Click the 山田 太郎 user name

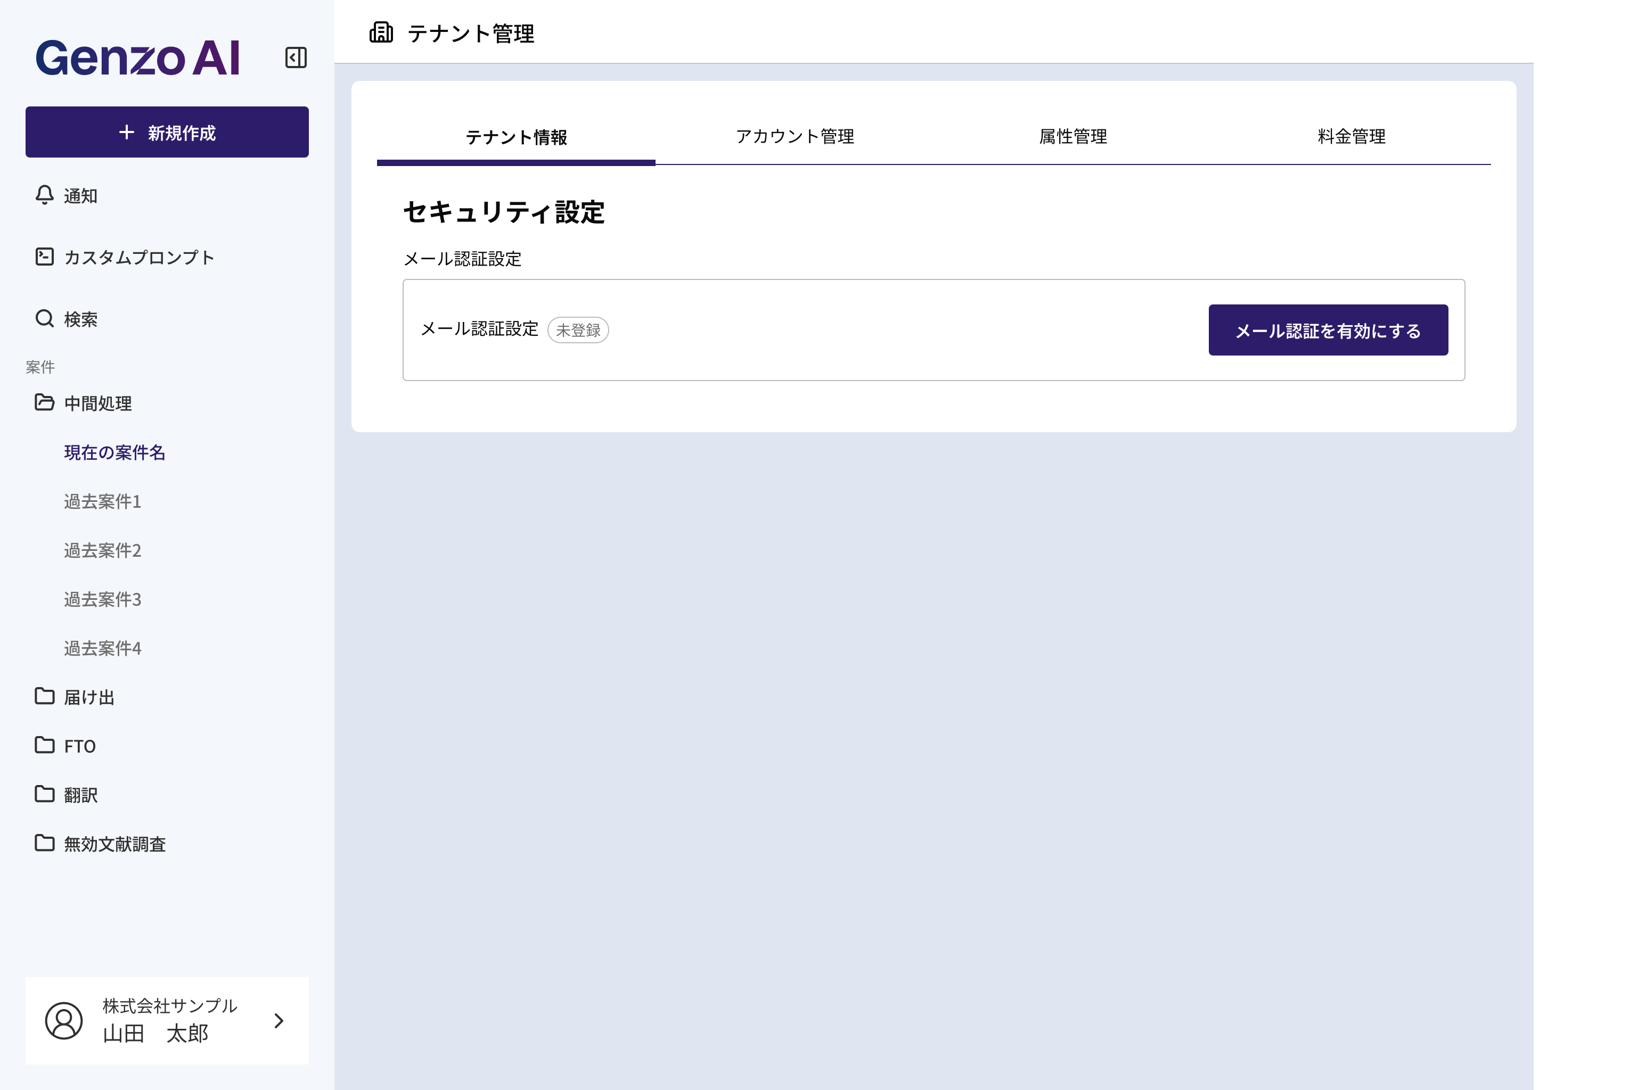pyautogui.click(x=155, y=1034)
